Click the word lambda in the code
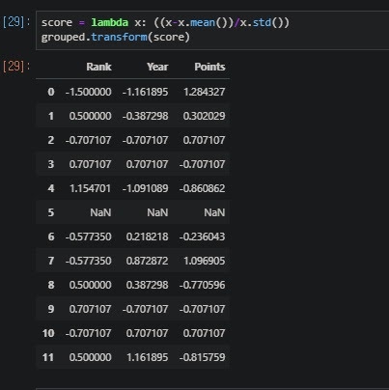This screenshot has width=389, height=390. [110, 22]
